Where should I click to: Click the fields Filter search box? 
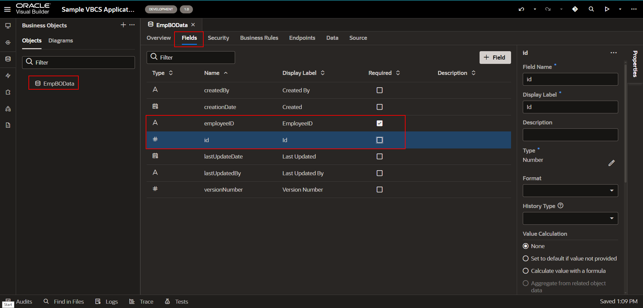click(191, 58)
